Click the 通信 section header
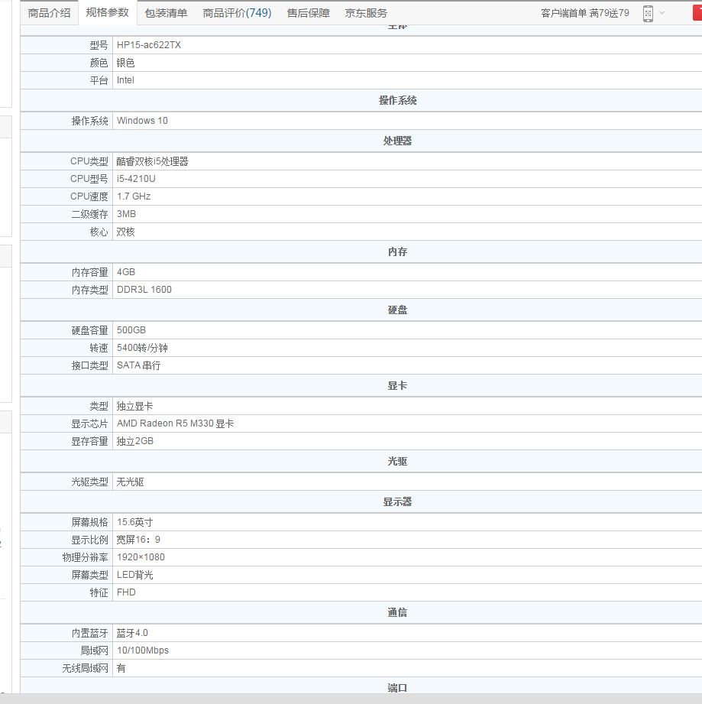This screenshot has width=702, height=704. pos(397,612)
